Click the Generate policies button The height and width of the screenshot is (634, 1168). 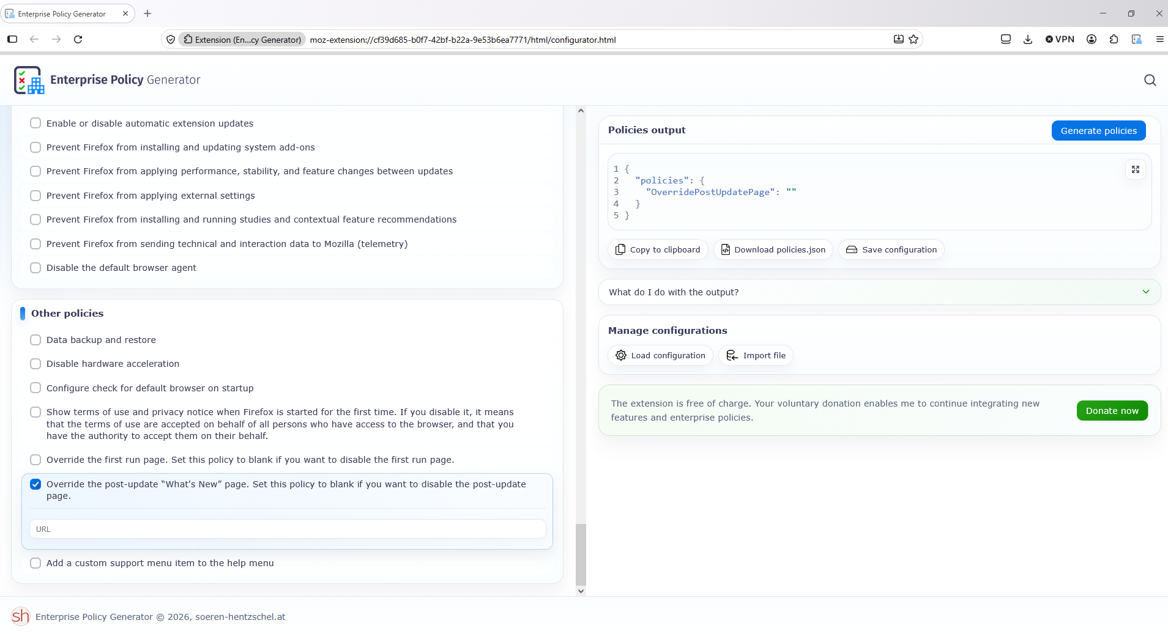[1098, 131]
